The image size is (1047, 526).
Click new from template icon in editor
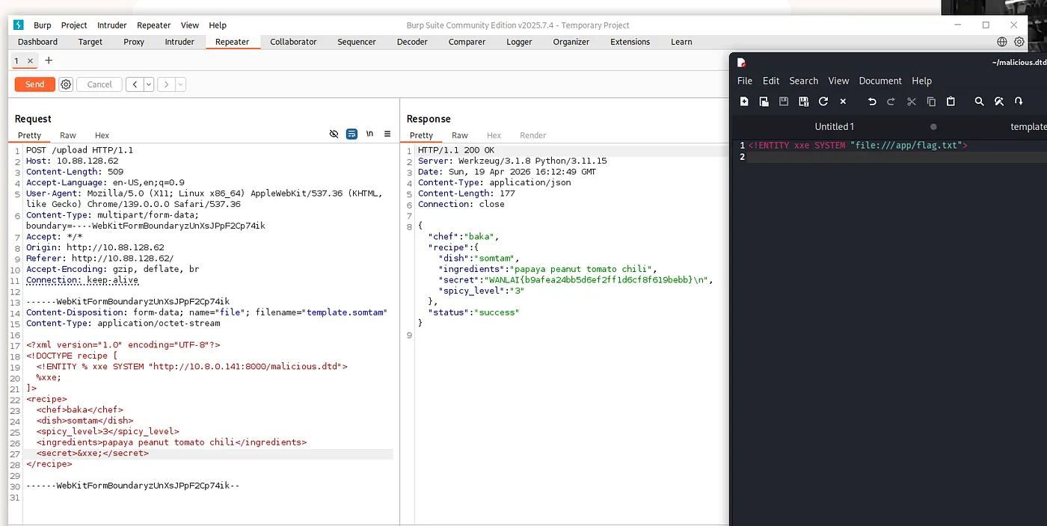(764, 102)
